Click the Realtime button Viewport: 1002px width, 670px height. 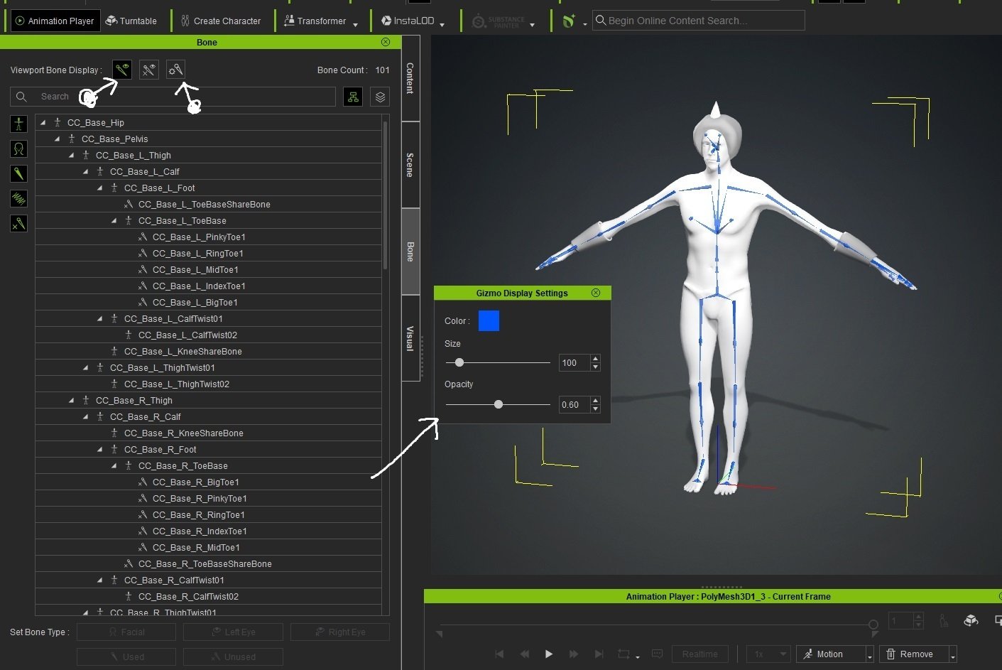click(700, 654)
